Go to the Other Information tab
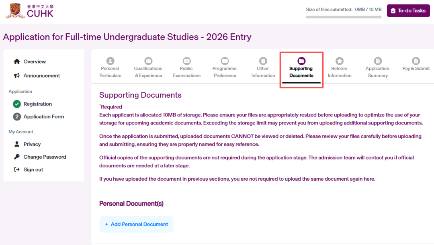434x245 pixels. (263, 68)
